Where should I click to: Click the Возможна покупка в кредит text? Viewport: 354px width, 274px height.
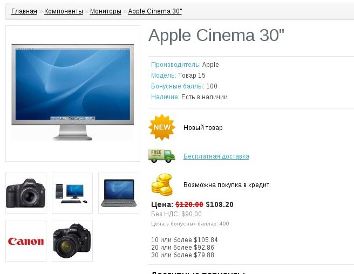coord(226,185)
